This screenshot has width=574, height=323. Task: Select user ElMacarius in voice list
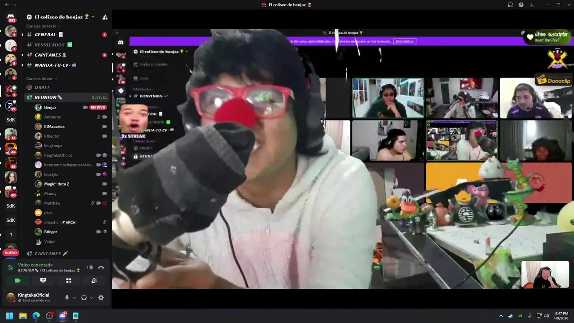coord(70,127)
